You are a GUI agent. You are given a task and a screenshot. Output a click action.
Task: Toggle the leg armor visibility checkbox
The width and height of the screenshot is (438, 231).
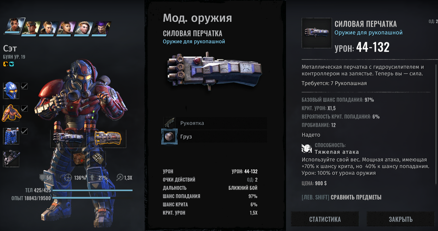pos(24,131)
